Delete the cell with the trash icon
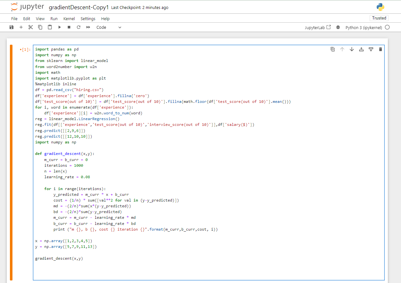The height and width of the screenshot is (283, 401). (380, 49)
